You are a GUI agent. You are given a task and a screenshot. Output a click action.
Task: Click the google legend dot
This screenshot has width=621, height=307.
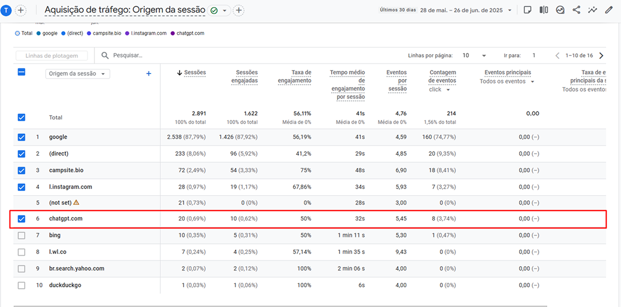pos(38,33)
